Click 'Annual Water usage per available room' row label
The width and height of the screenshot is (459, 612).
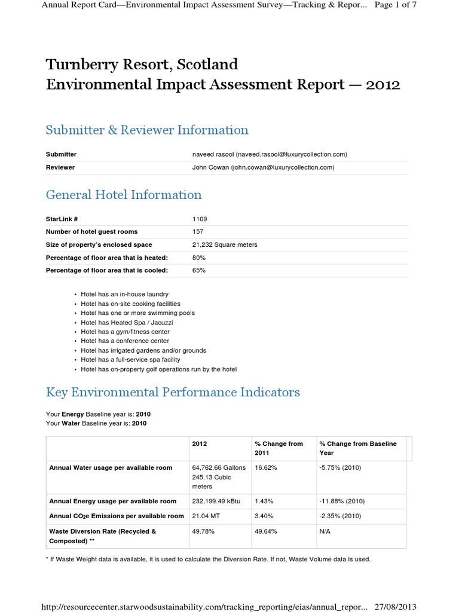click(x=111, y=467)
